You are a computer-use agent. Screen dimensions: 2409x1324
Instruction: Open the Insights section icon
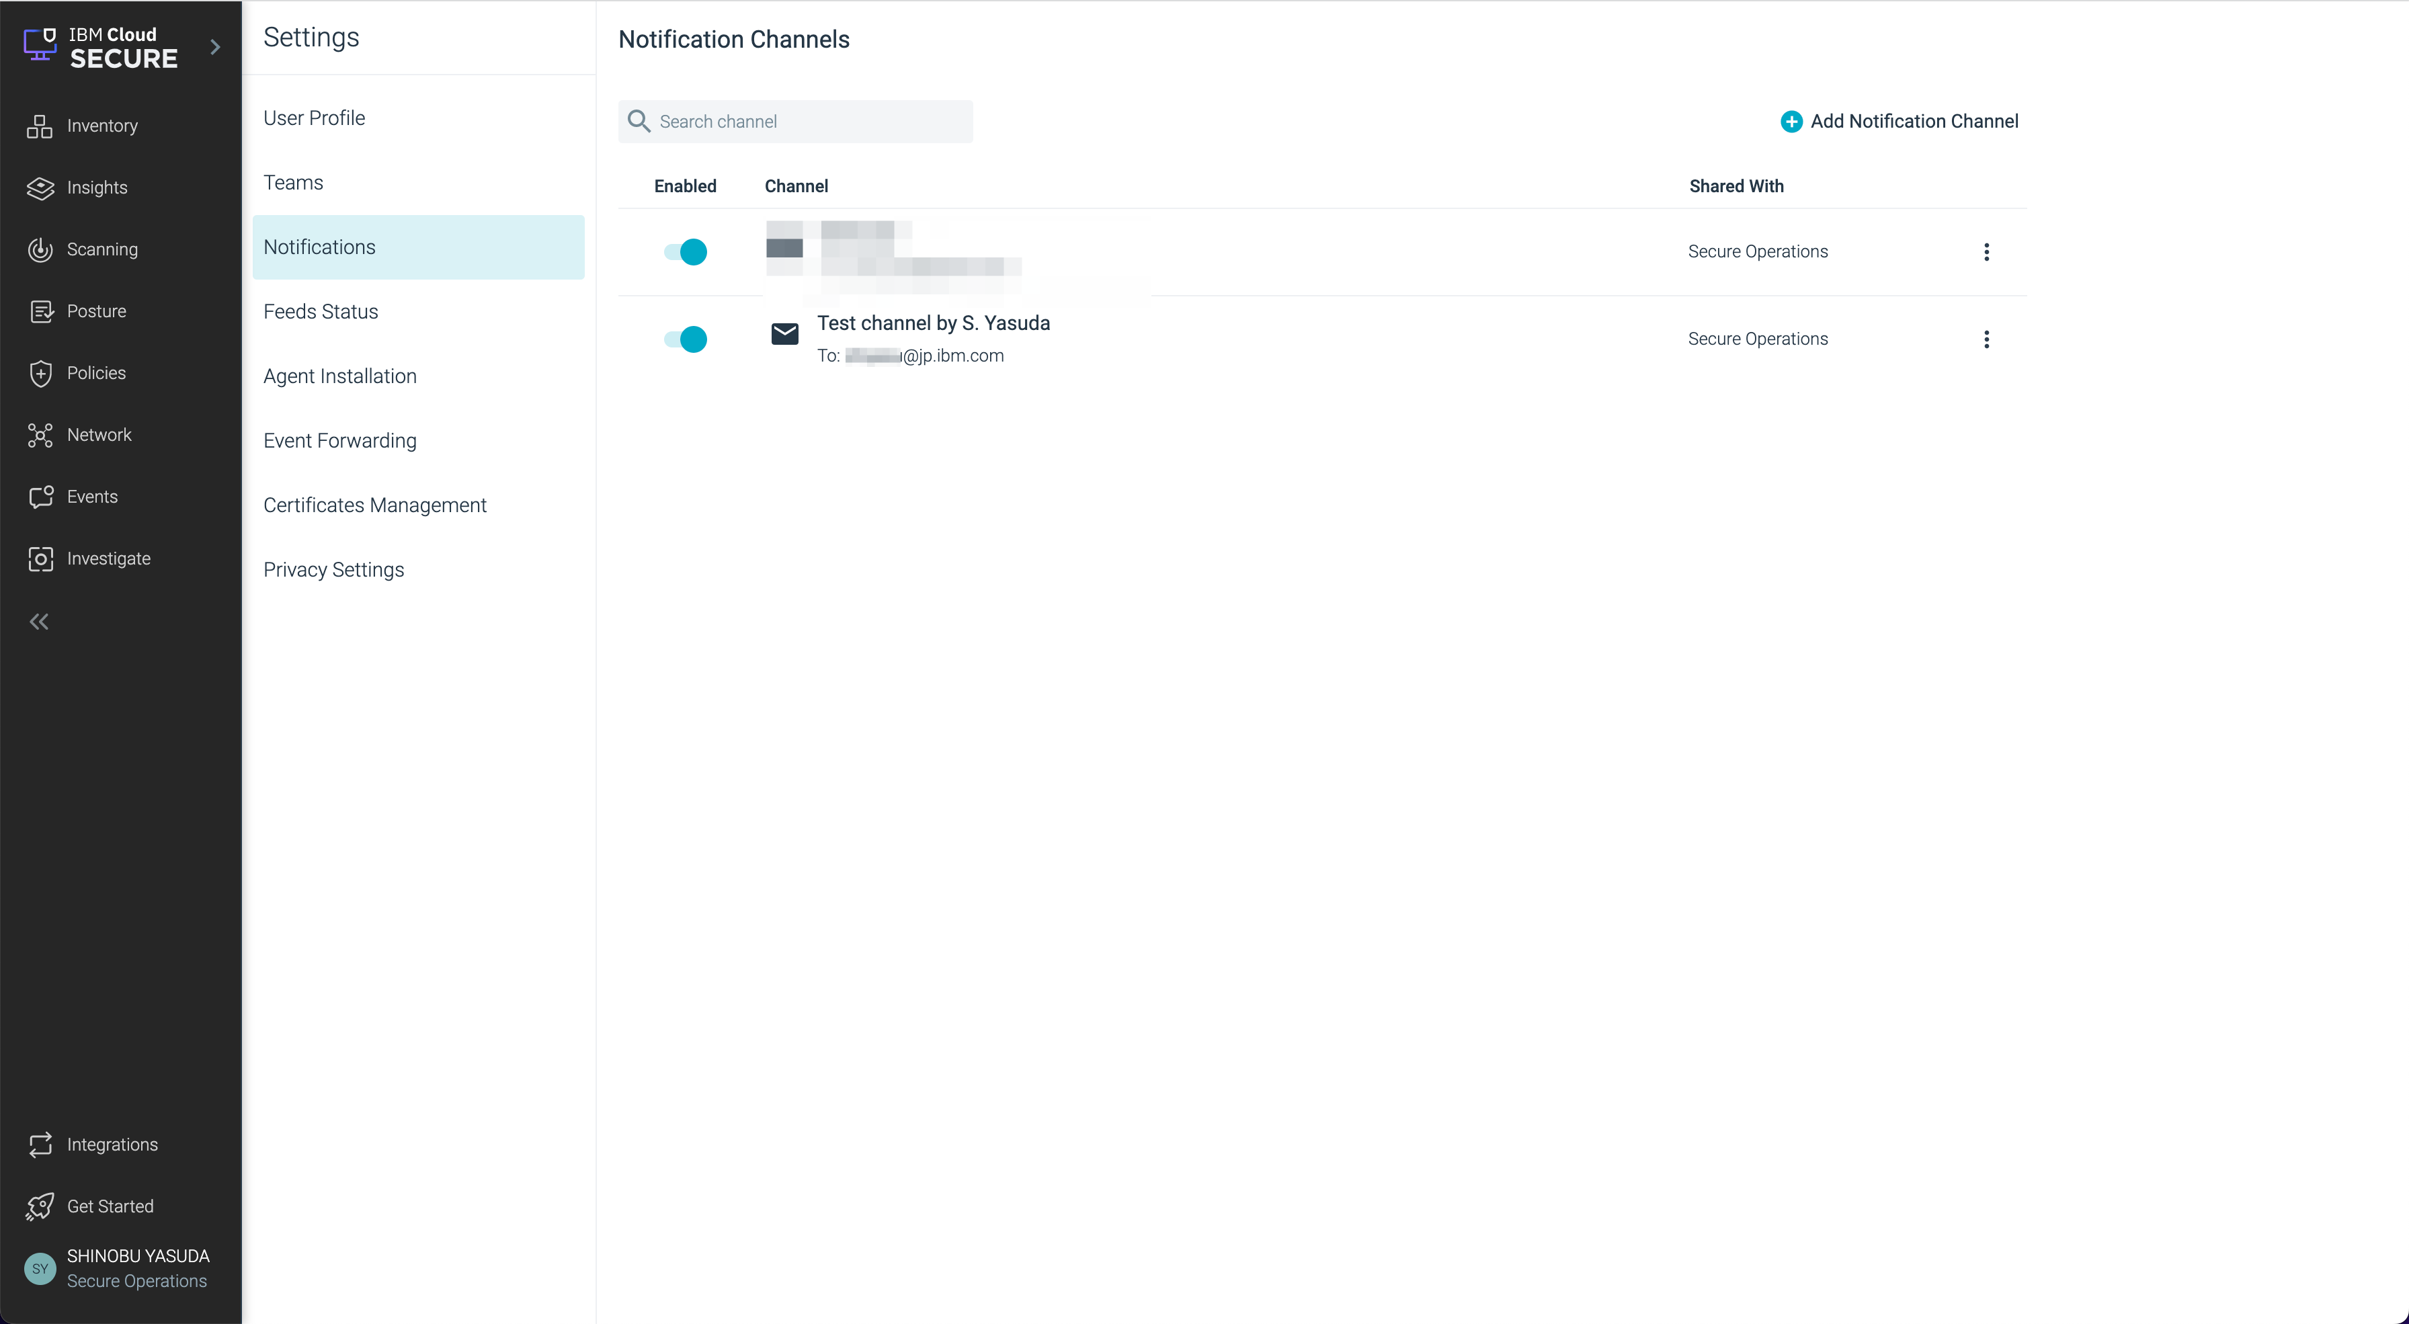(39, 188)
